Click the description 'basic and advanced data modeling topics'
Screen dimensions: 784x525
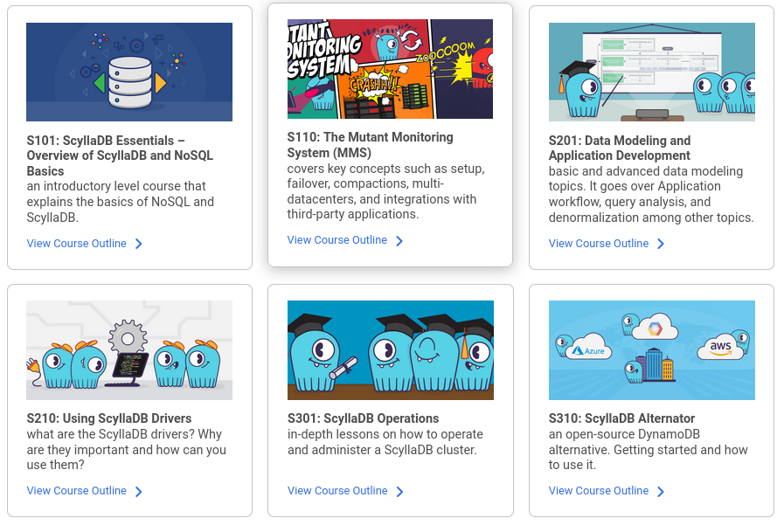651,194
